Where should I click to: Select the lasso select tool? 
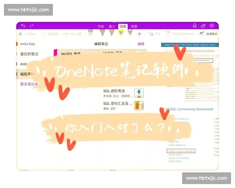coord(50,34)
